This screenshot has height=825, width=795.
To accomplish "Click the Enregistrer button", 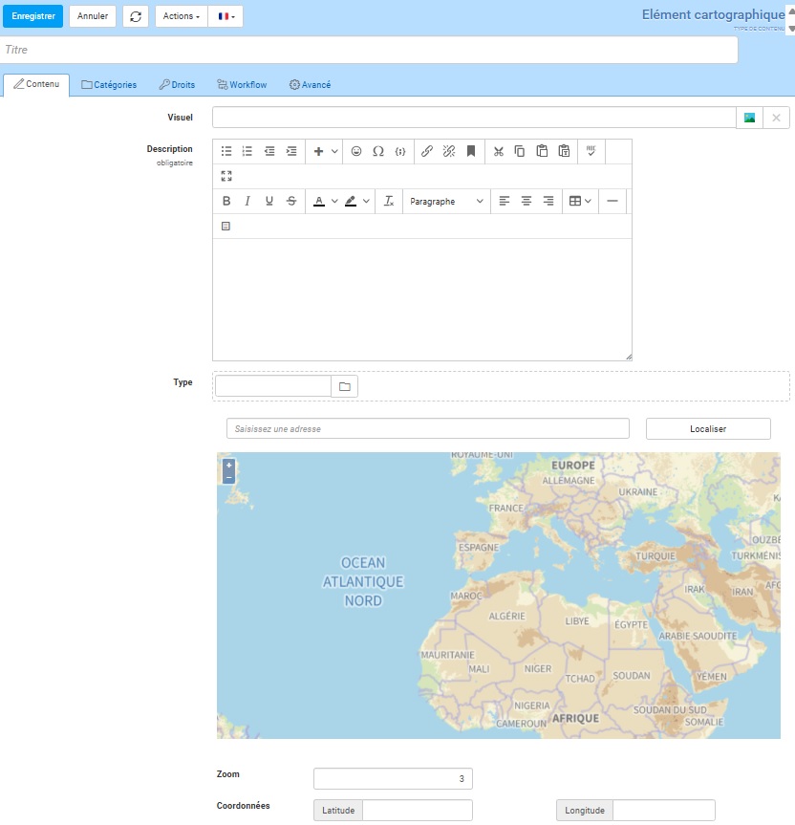I will tap(32, 16).
